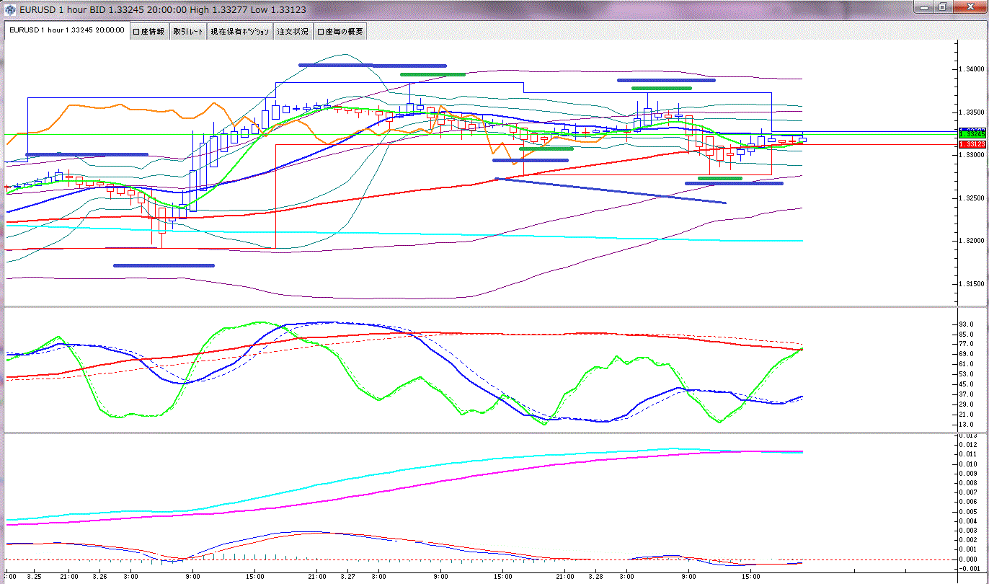Click the green 1.33245 price label
989x584 pixels.
[971, 133]
